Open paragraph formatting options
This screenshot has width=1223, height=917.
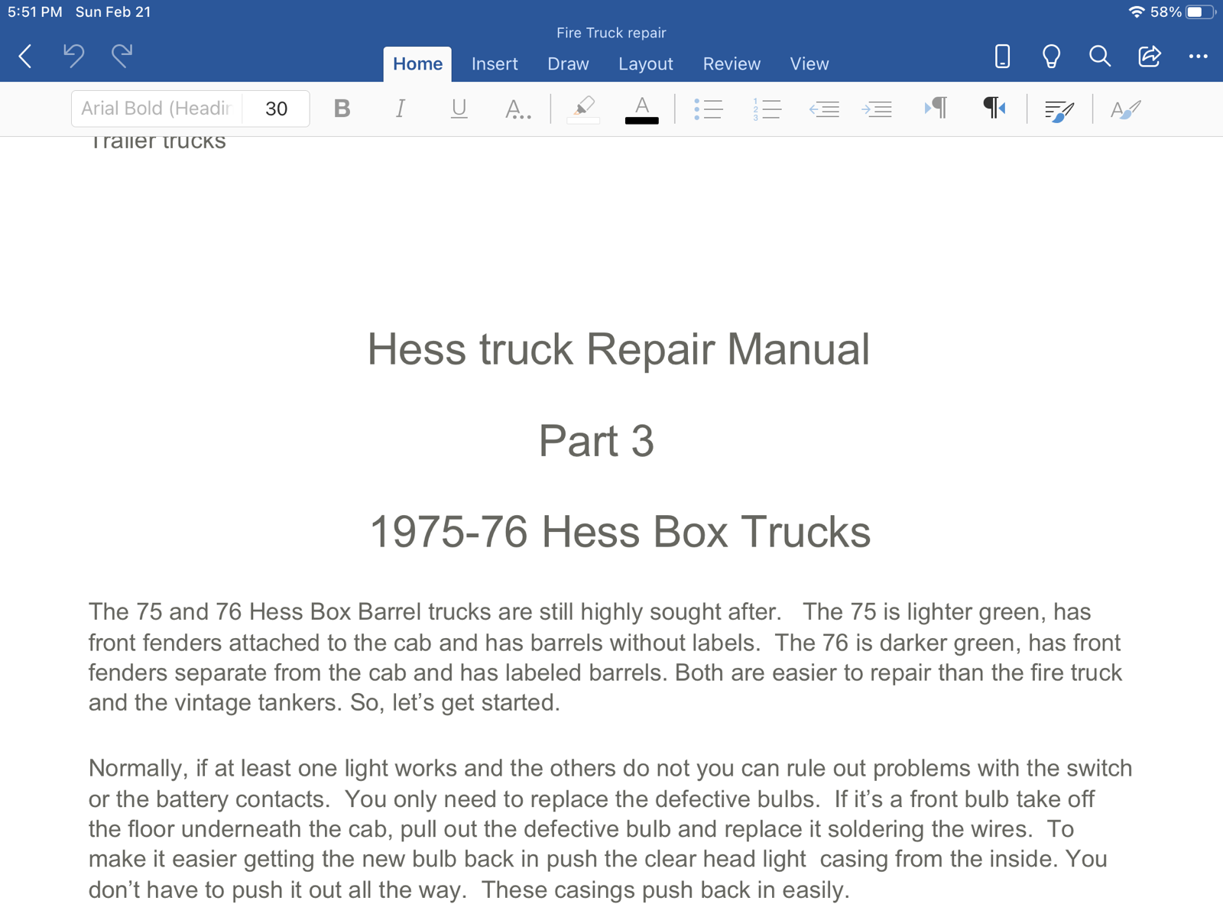1059,110
